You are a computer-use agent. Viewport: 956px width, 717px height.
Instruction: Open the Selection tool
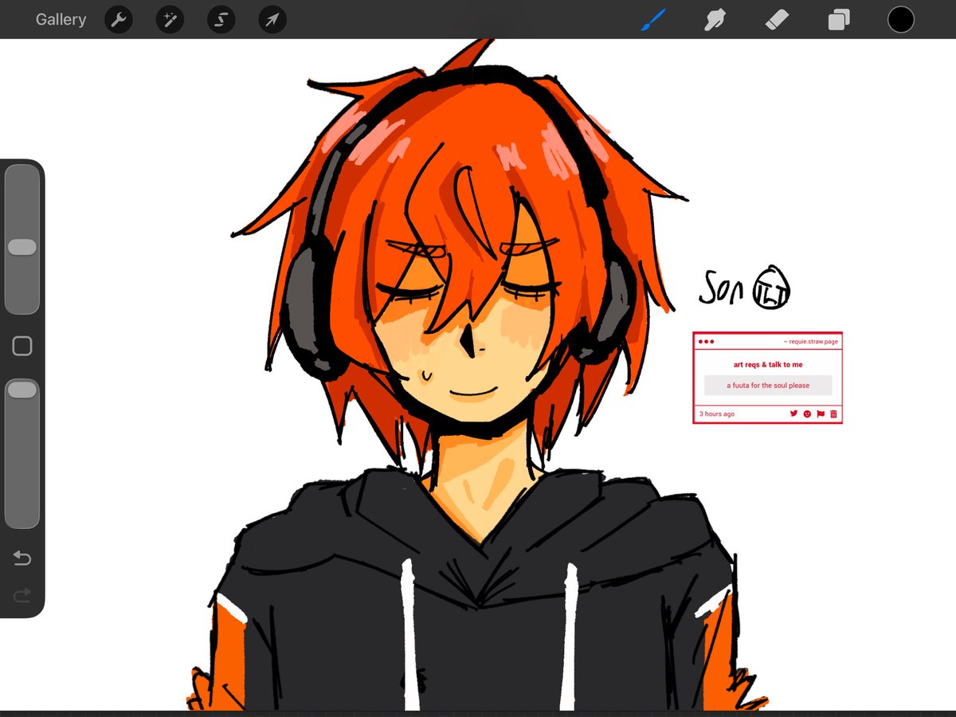(221, 20)
